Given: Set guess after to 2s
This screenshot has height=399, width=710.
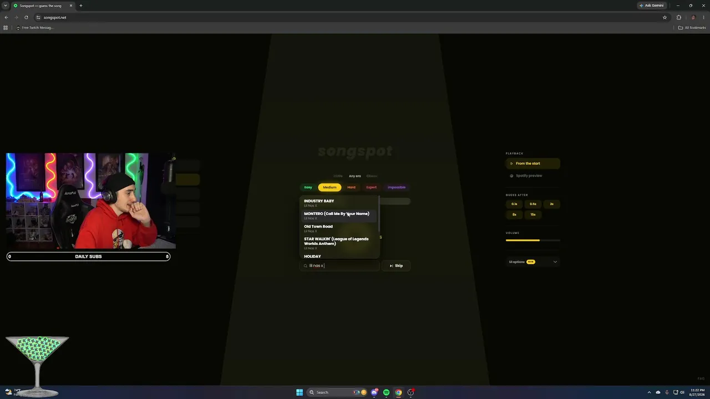Looking at the screenshot, I should pyautogui.click(x=551, y=204).
